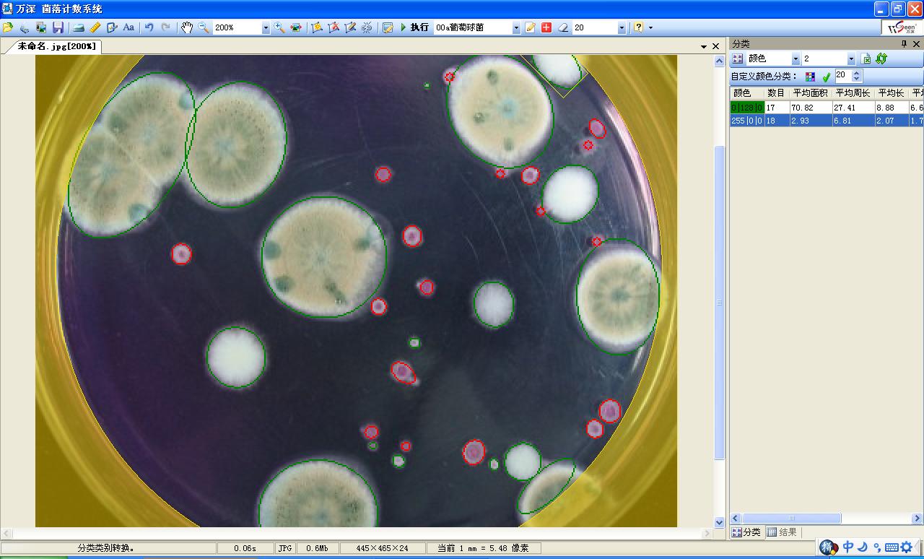The height and width of the screenshot is (559, 924).
Task: Open the 200% zoom level dropdown
Action: (x=265, y=27)
